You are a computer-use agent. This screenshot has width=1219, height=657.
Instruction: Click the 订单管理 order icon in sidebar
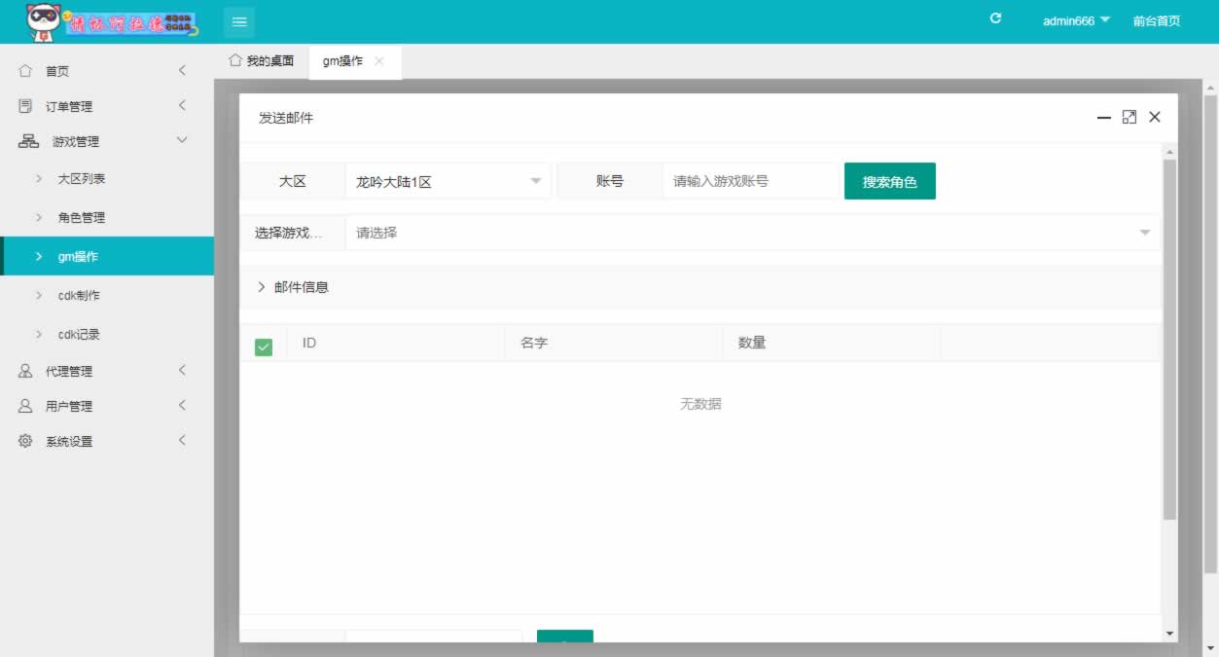point(25,106)
